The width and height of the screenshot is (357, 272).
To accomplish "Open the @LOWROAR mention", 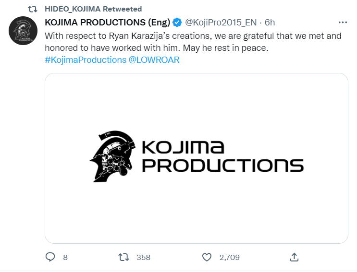I will coord(154,60).
